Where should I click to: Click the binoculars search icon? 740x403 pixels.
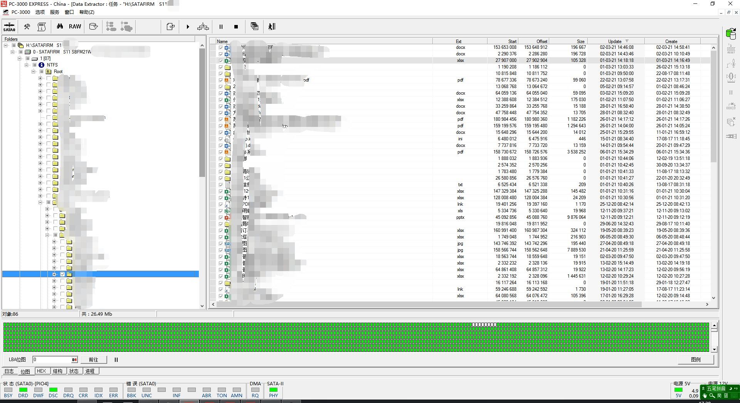(60, 27)
